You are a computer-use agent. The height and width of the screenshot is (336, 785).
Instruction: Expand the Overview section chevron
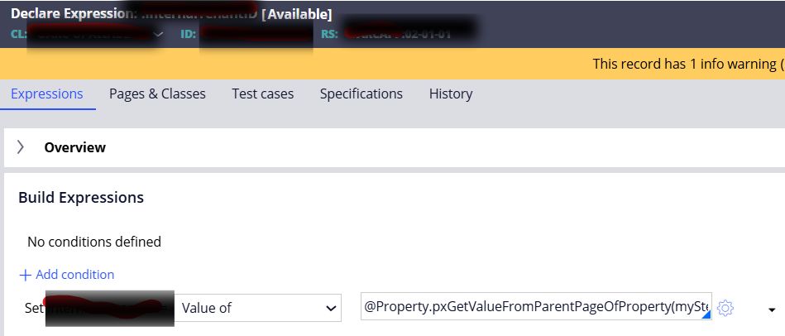(x=21, y=147)
